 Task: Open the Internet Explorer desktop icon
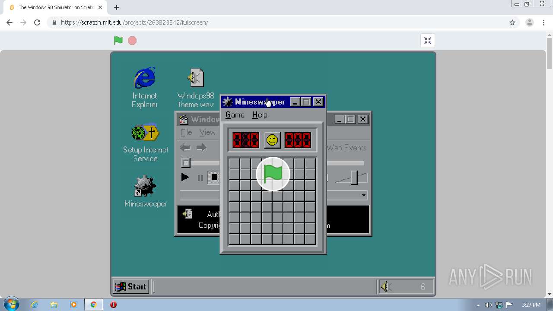coord(145,88)
